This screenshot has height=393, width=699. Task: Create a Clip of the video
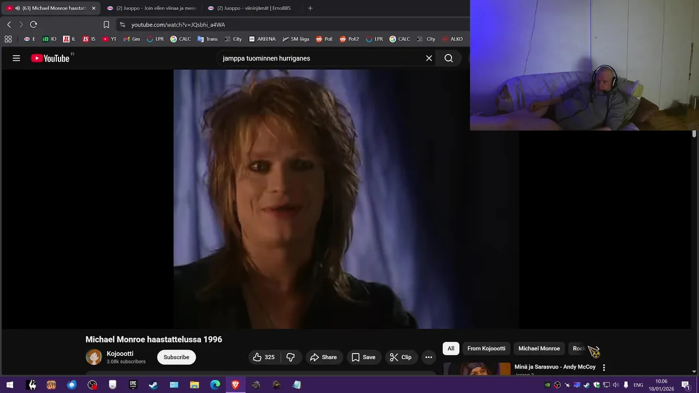[x=401, y=357]
